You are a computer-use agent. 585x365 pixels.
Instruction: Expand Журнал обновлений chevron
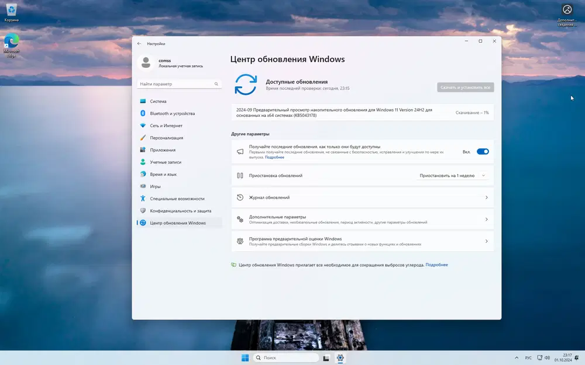pos(487,197)
